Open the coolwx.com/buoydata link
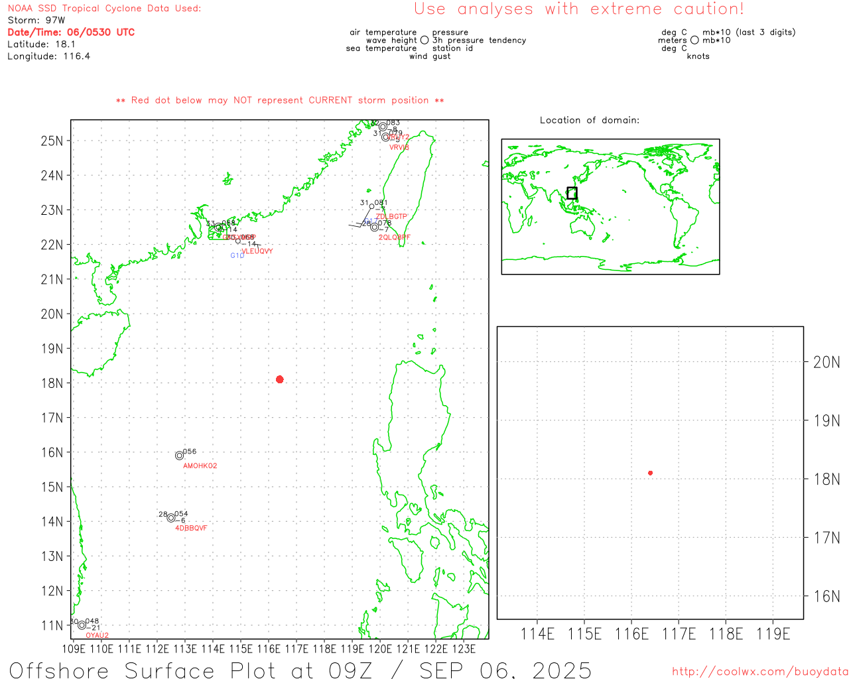Screen dimensions: 849x679 [760, 671]
